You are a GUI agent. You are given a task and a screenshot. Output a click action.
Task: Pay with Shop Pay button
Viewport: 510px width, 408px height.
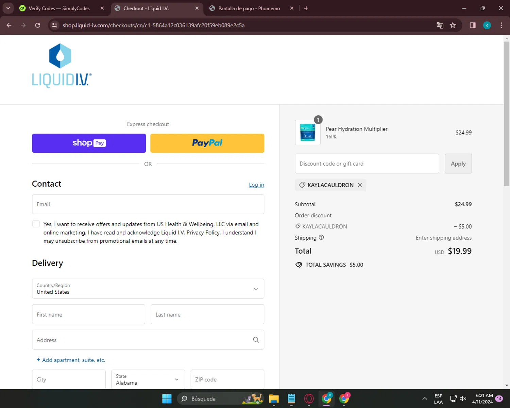tap(89, 143)
